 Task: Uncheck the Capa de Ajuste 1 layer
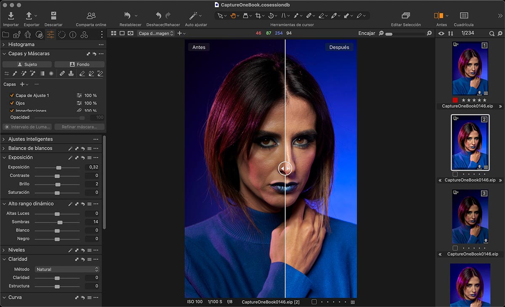12,95
